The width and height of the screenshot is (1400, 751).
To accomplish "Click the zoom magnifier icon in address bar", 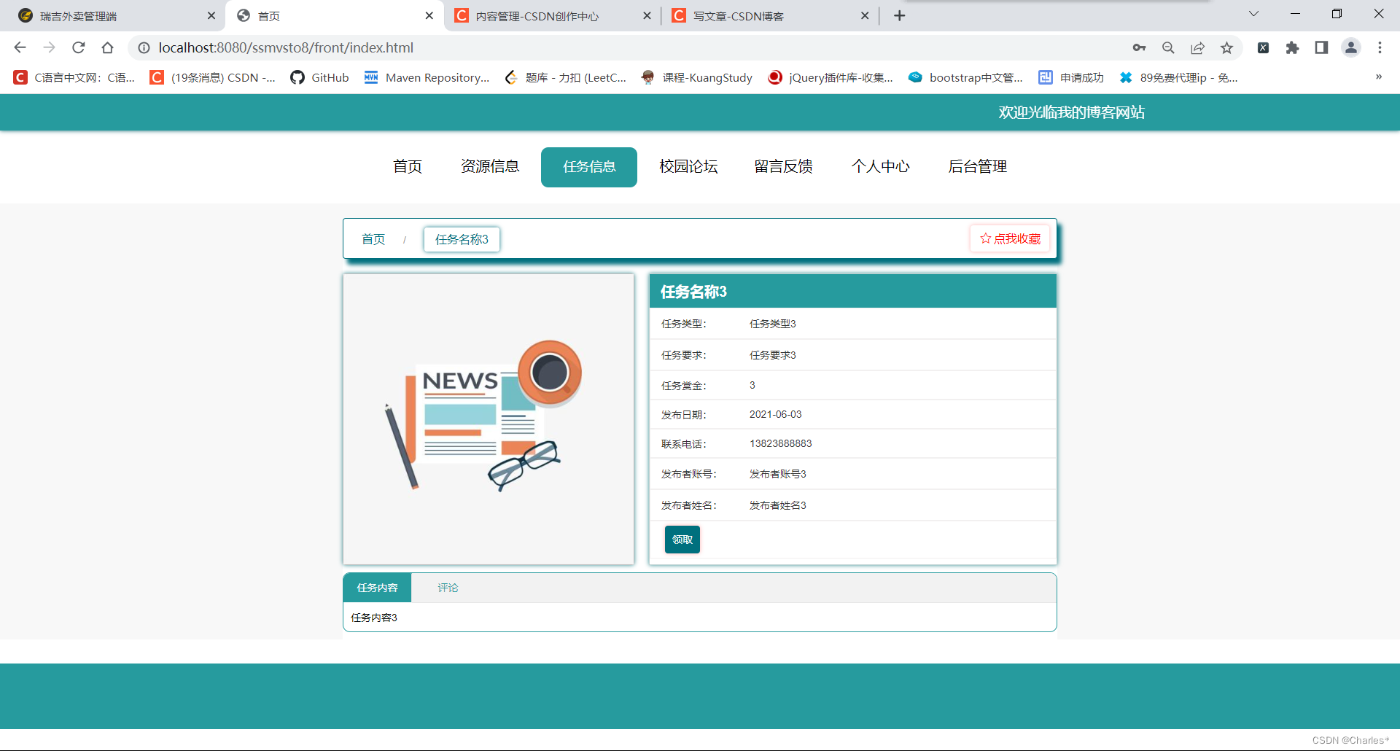I will tap(1168, 47).
